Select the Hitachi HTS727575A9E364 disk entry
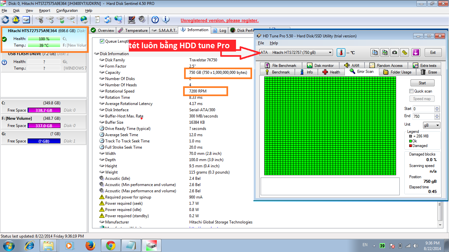This screenshot has width=449, height=252. coord(44,39)
